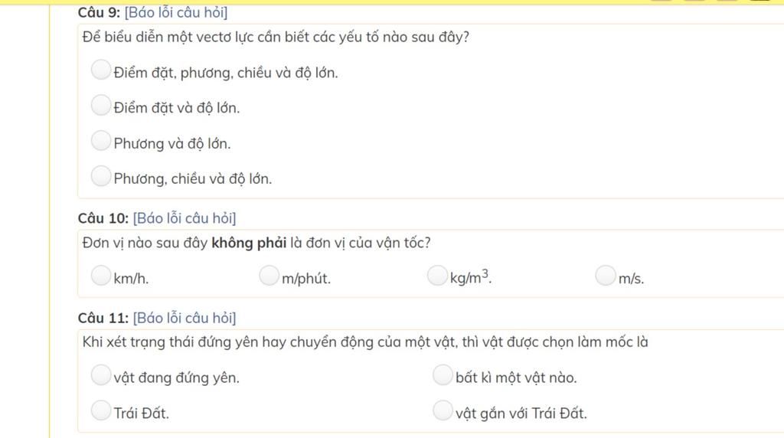Choose the 'Điểm đặt và độ lớn.' option
784x438 pixels.
click(100, 105)
